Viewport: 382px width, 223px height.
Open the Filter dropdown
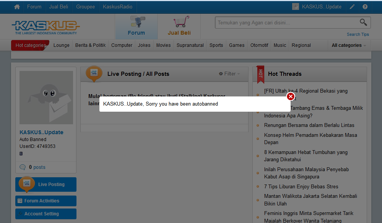229,74
